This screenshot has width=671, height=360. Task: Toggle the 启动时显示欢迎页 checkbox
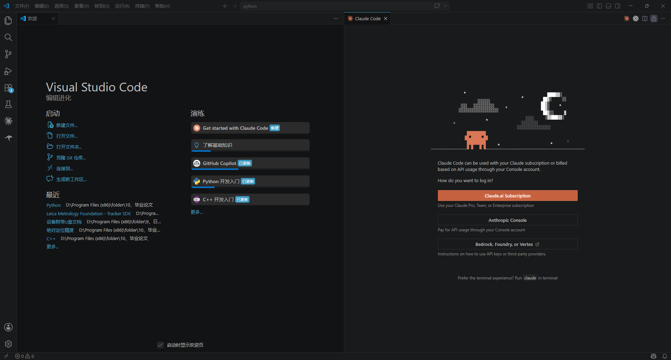(x=160, y=345)
